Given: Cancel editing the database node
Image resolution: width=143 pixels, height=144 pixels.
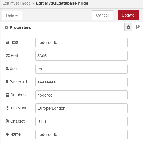Looking at the screenshot, I should pos(102,15).
